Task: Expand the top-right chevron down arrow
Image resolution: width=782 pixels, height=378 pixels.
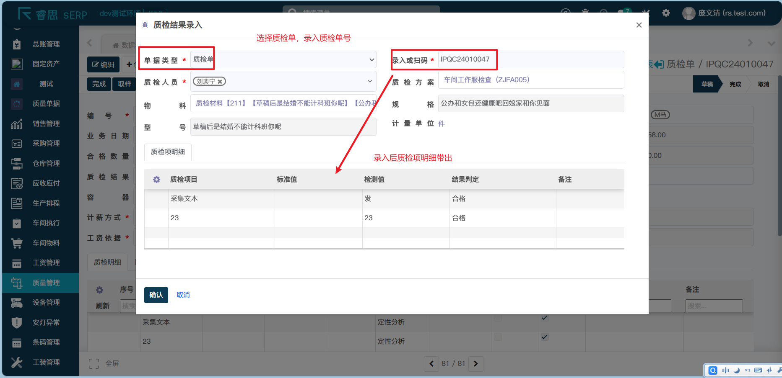Action: 771,43
